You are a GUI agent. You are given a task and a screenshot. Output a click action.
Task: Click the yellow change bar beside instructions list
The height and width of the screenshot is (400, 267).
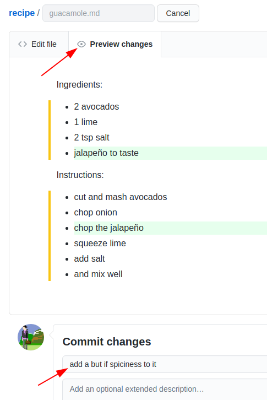(50, 236)
